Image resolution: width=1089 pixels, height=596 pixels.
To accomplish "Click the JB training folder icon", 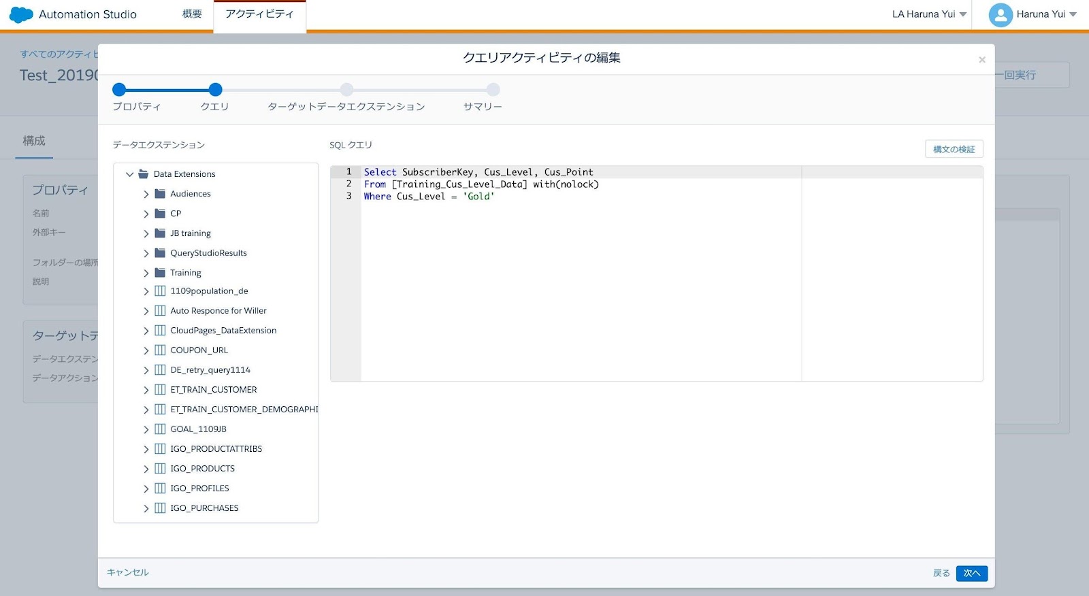I will pyautogui.click(x=160, y=233).
